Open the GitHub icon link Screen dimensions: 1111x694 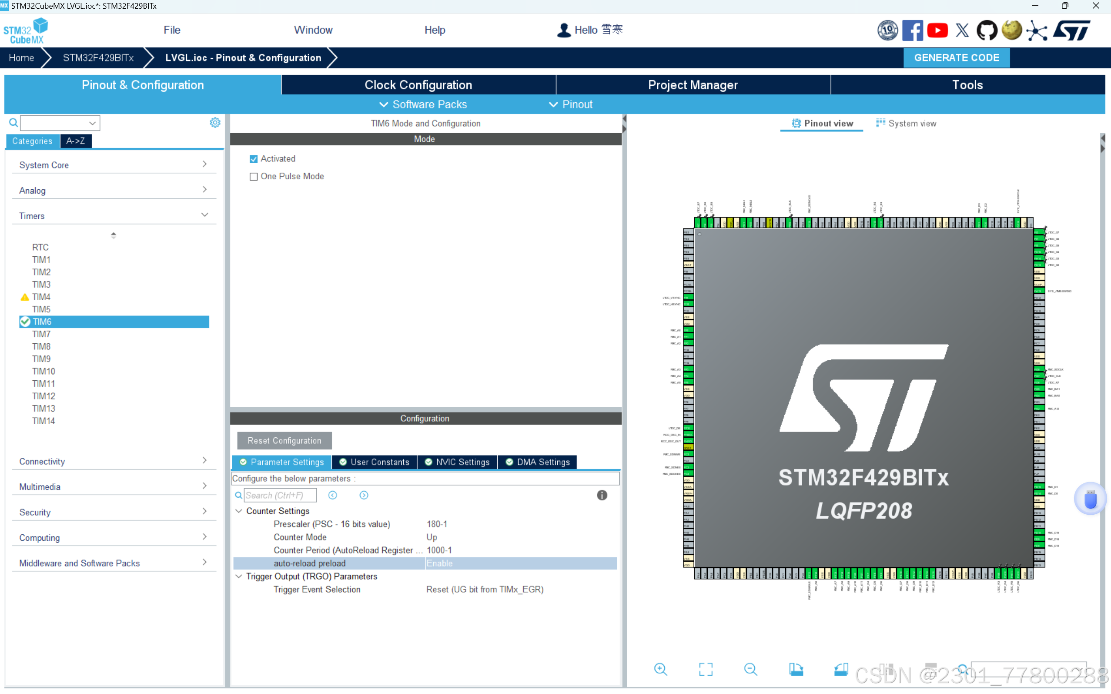coord(986,30)
